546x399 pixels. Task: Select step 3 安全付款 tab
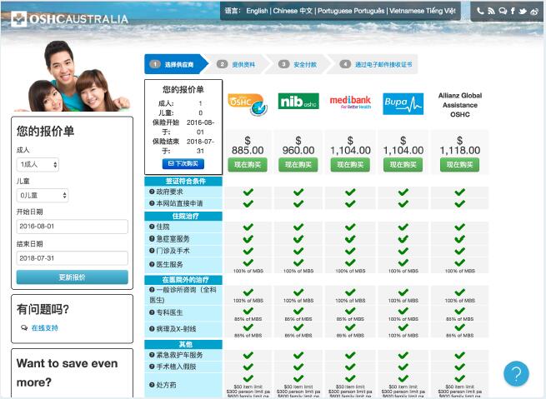coord(298,64)
